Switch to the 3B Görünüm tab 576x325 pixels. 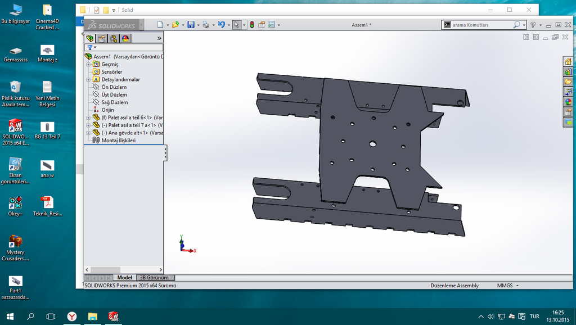(154, 278)
